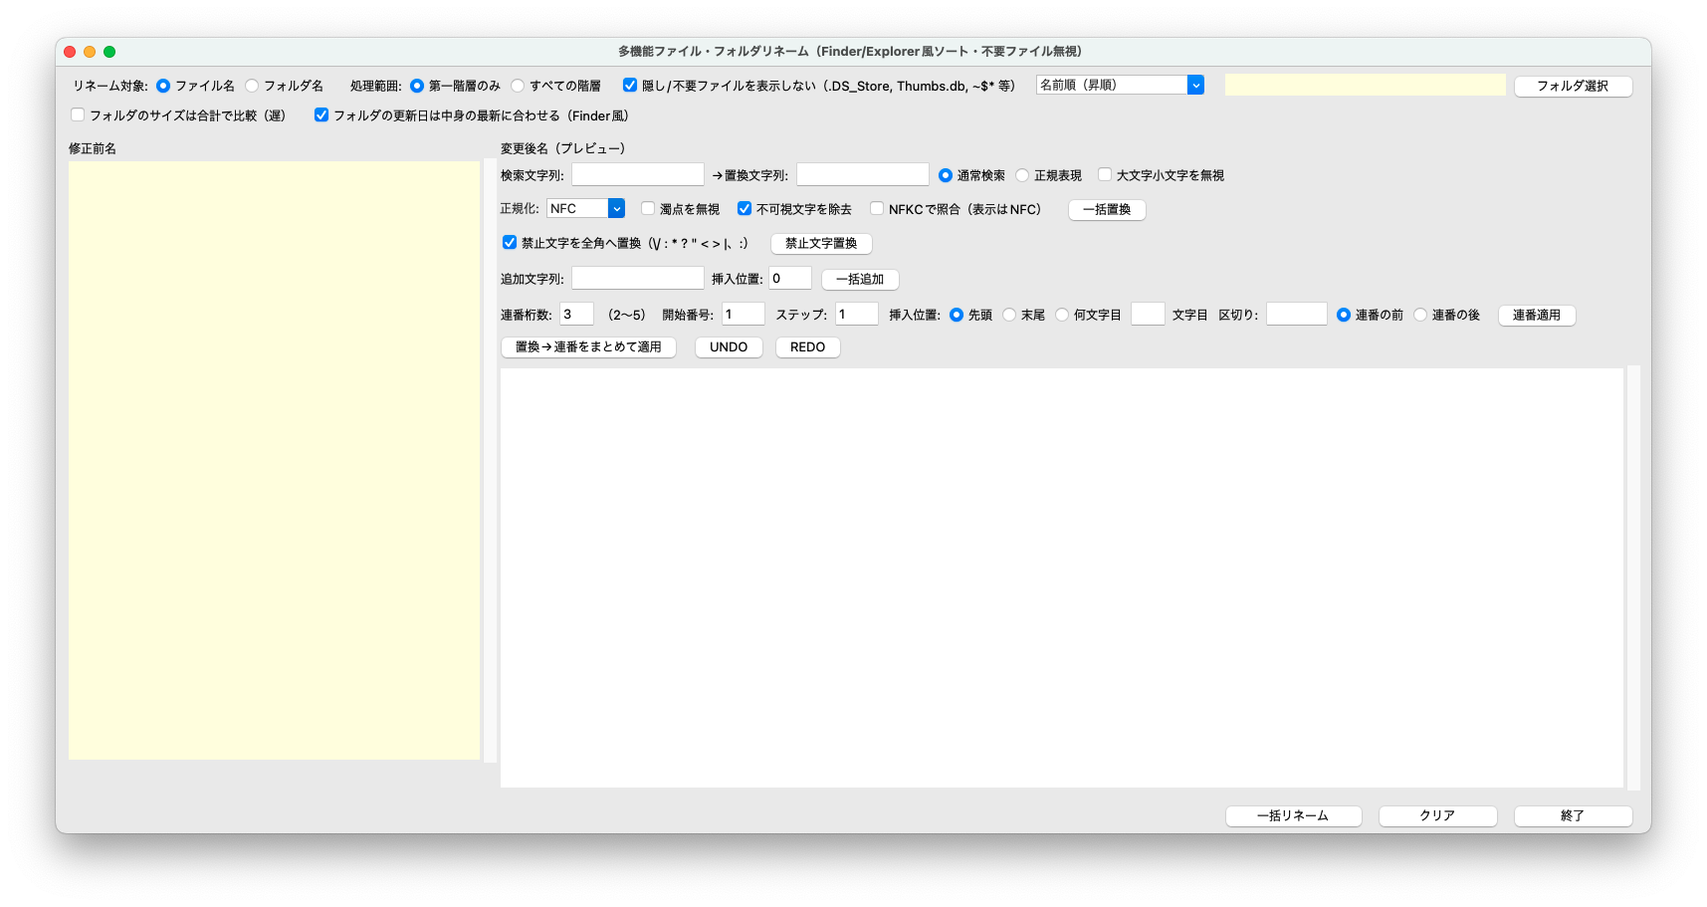The image size is (1707, 907).
Task: Enable 大文字小文字を無視 checkbox
Action: pos(1105,175)
